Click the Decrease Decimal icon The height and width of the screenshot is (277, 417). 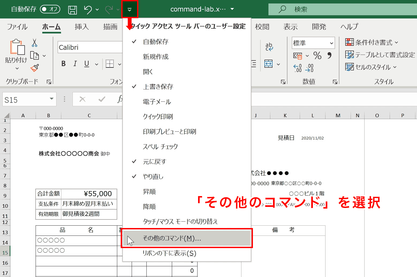click(309, 68)
